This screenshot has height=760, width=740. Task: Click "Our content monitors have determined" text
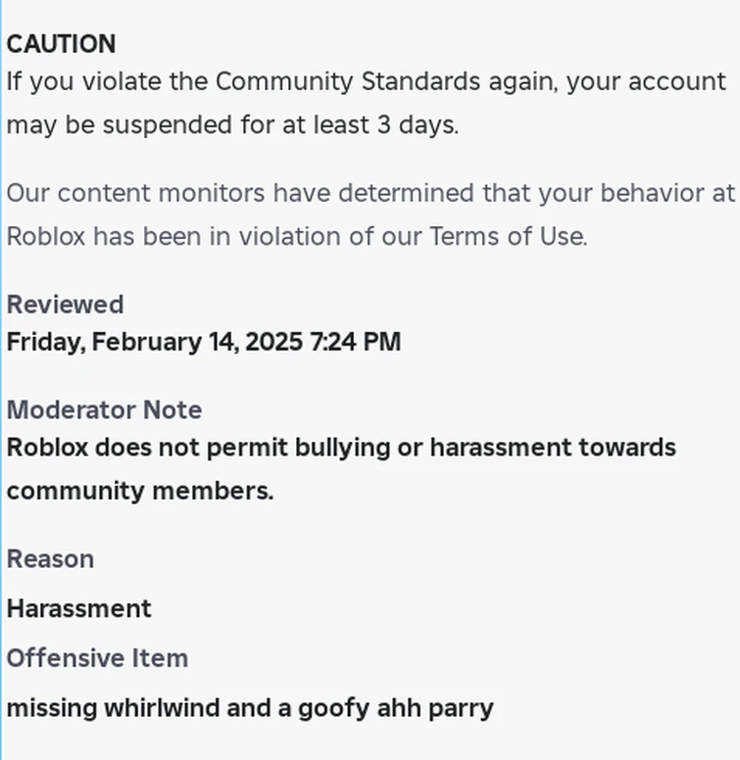240,193
